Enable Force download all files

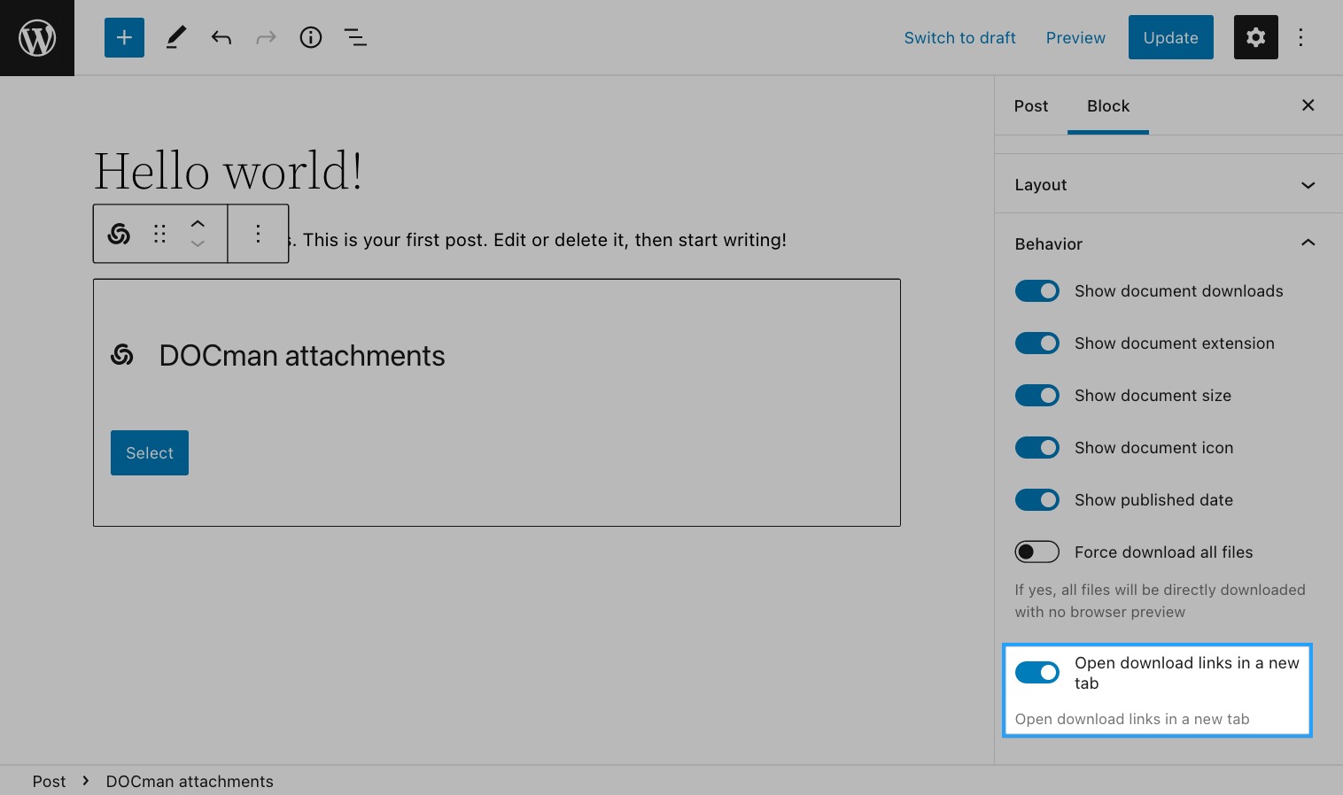click(x=1036, y=552)
